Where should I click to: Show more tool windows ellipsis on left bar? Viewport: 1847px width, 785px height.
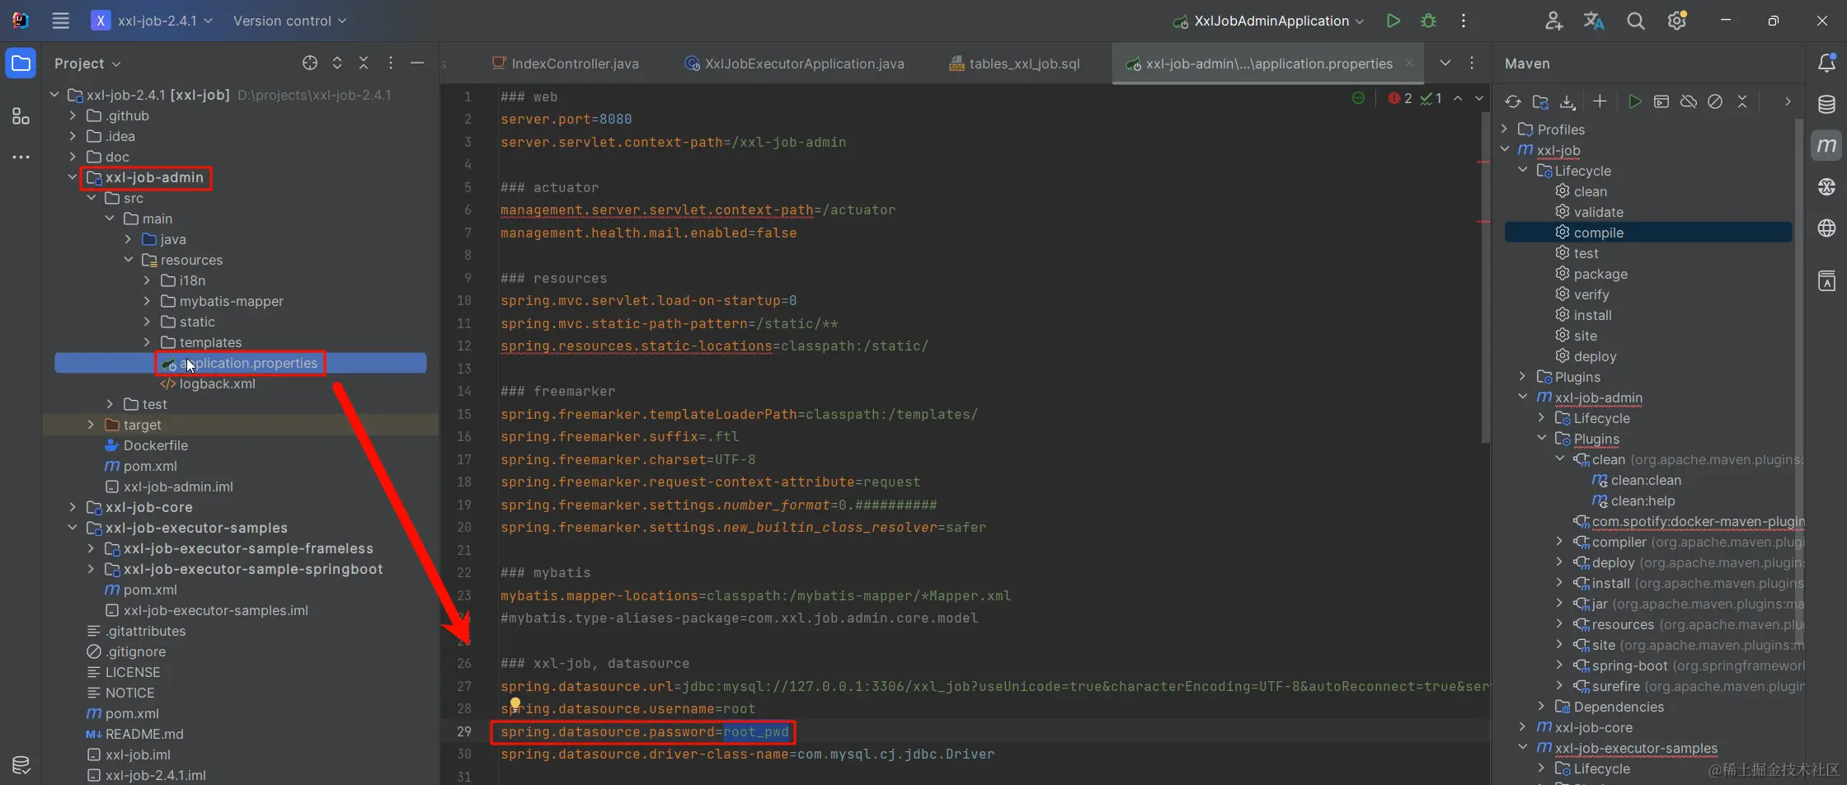[21, 157]
